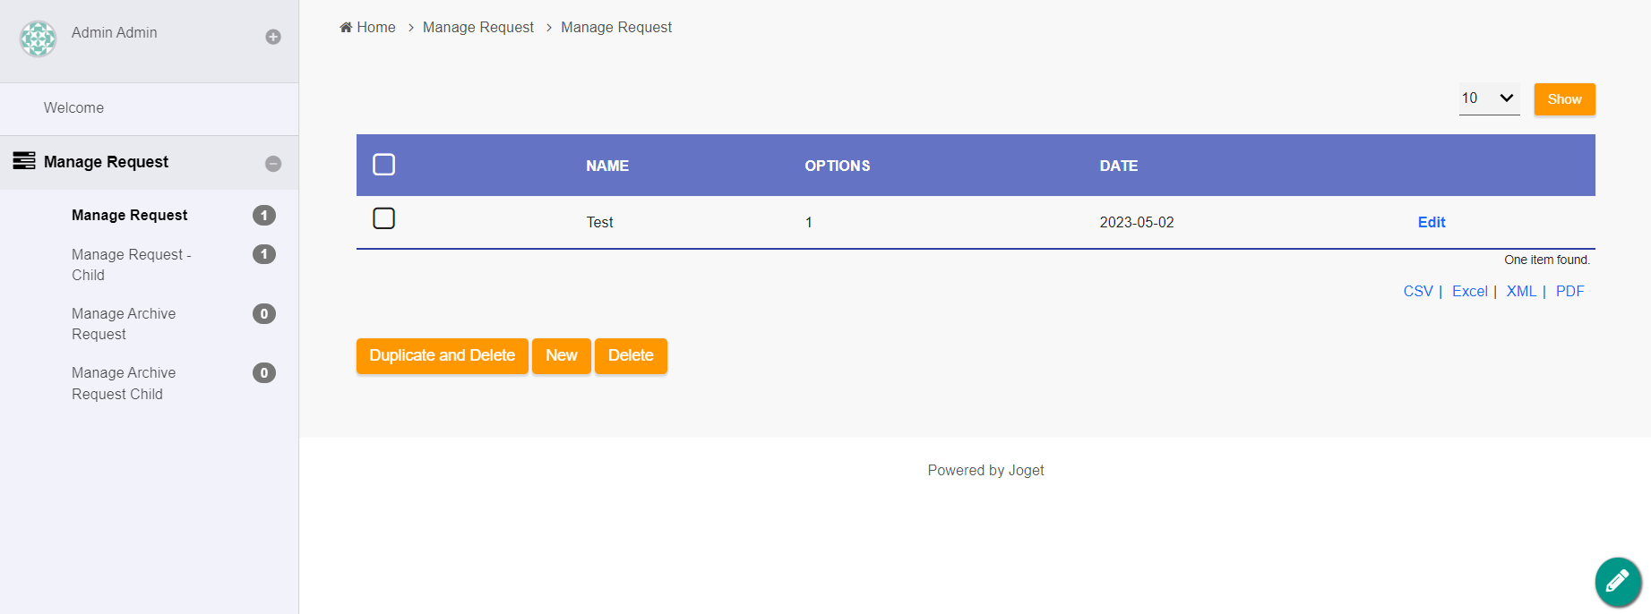Click the New button
1651x614 pixels.
(x=562, y=355)
